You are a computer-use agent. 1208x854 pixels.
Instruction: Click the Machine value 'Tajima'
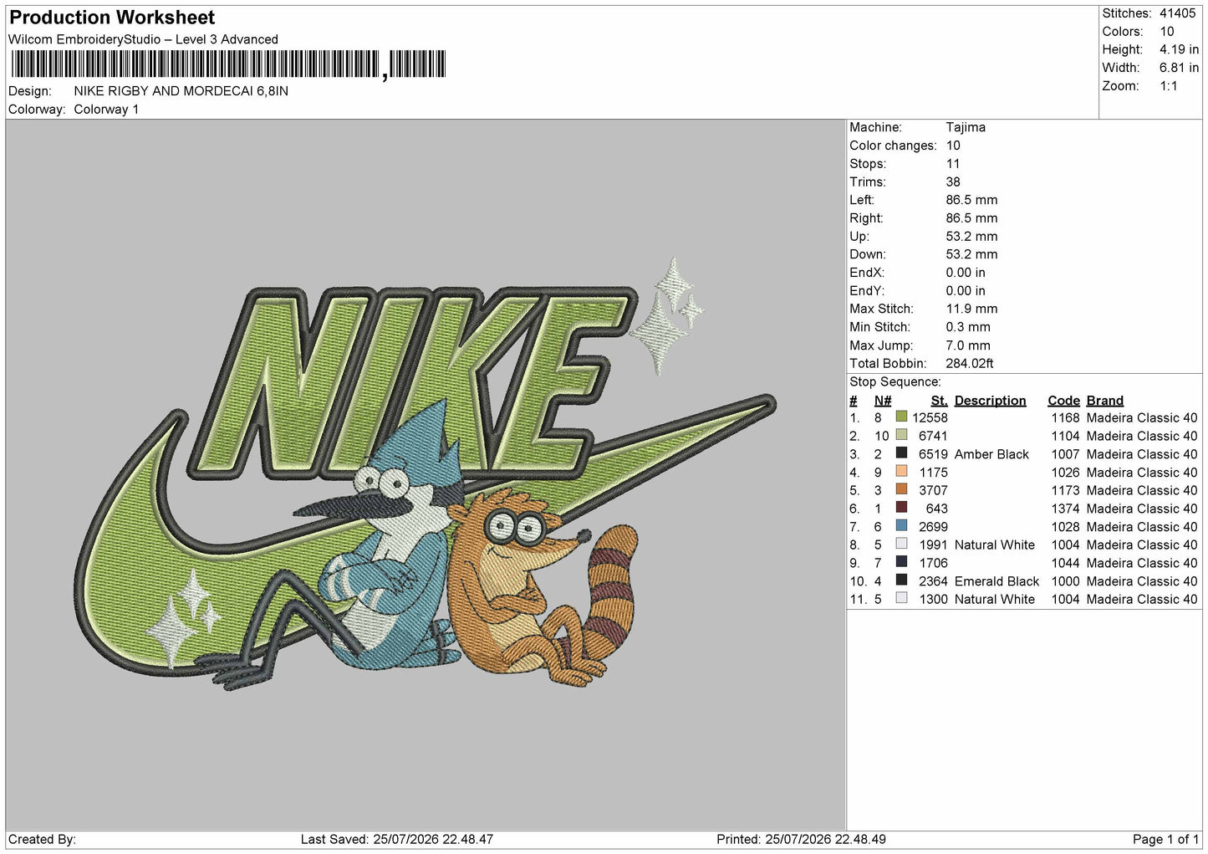click(966, 127)
